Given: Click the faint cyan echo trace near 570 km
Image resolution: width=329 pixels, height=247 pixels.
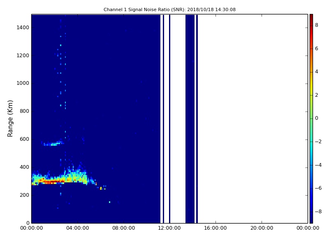Looking at the screenshot, I should [53, 144].
